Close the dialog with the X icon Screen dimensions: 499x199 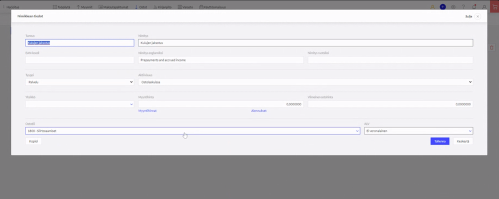tap(477, 16)
